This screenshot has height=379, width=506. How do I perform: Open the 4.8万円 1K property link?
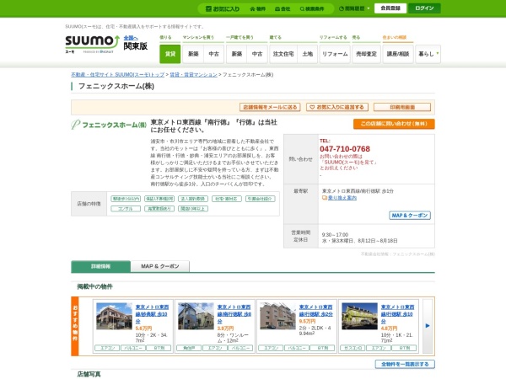[397, 314]
